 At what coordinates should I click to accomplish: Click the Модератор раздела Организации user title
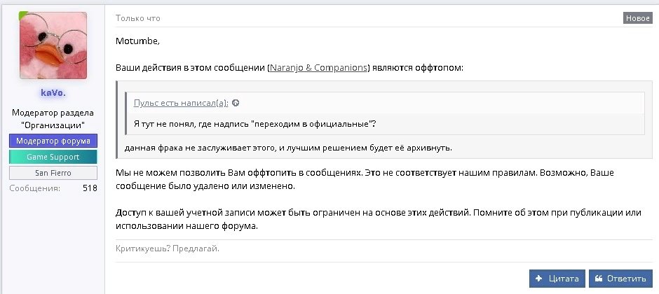point(53,119)
